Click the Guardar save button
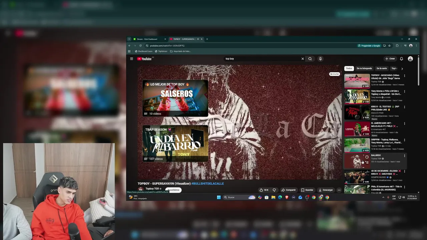427x240 pixels. click(307, 190)
